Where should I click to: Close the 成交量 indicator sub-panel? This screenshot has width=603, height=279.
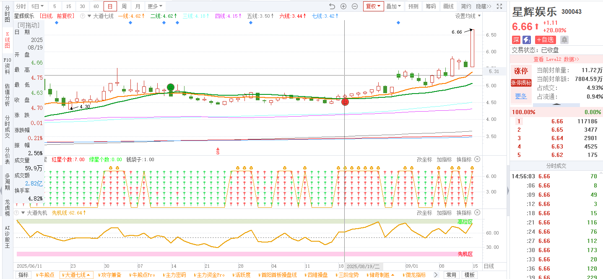click(477, 159)
